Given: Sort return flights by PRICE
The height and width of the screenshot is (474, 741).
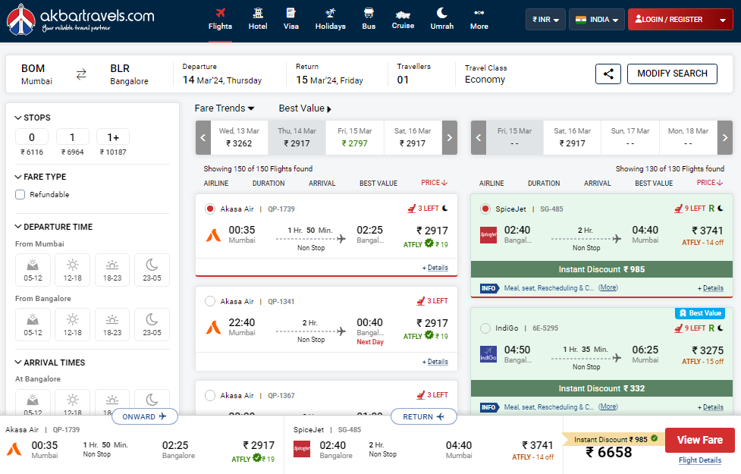Looking at the screenshot, I should click(710, 183).
